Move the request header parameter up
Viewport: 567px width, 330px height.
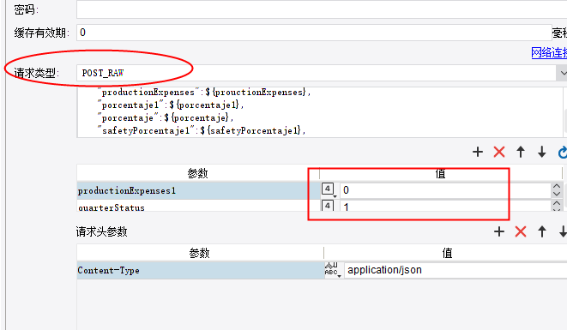pyautogui.click(x=541, y=231)
